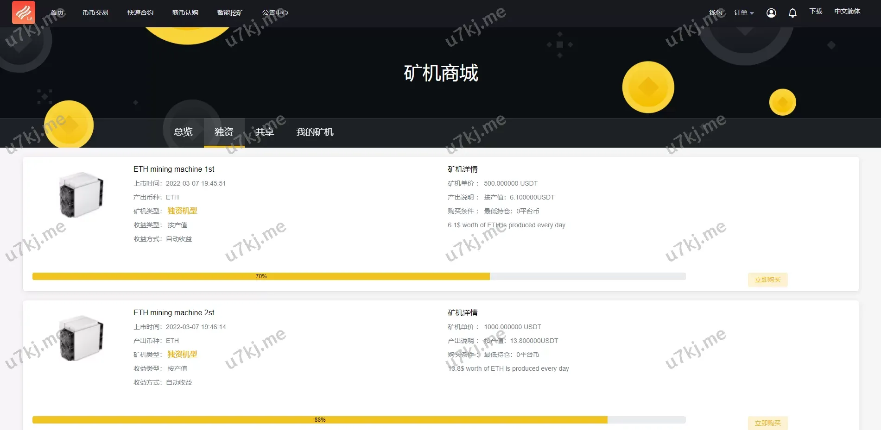Open the 我的矿机 tab
881x430 pixels.
(315, 132)
